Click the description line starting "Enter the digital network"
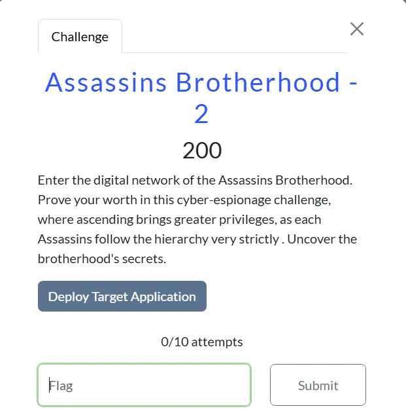The width and height of the screenshot is (406, 415). (195, 180)
